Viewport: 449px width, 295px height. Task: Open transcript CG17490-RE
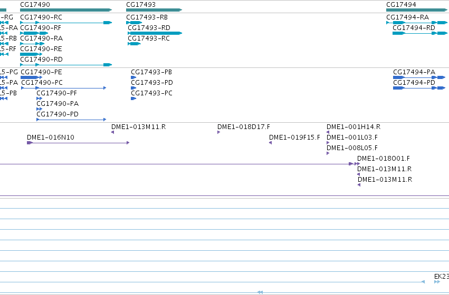pyautogui.click(x=41, y=49)
